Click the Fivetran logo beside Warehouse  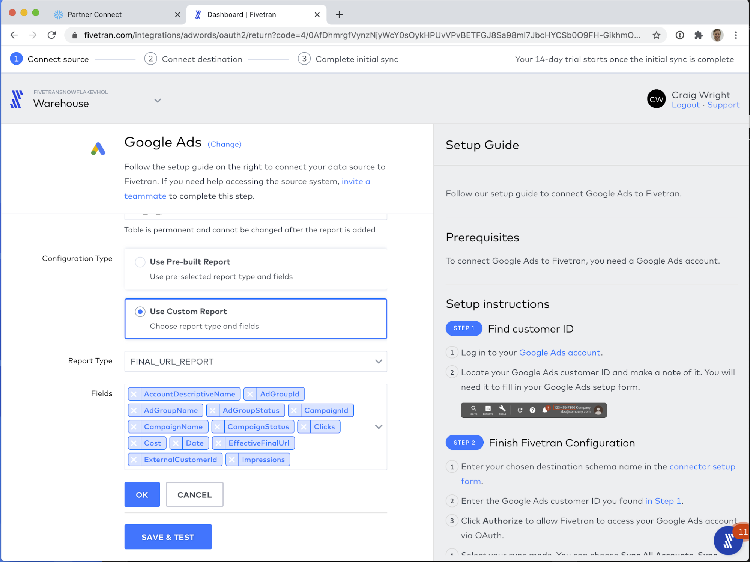17,99
